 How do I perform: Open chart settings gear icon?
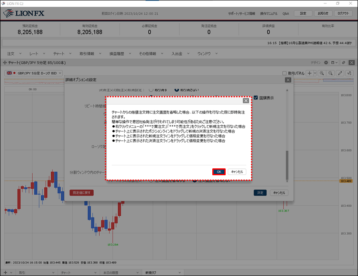326,63
